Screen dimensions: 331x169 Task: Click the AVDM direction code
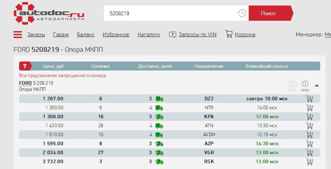(x=209, y=134)
